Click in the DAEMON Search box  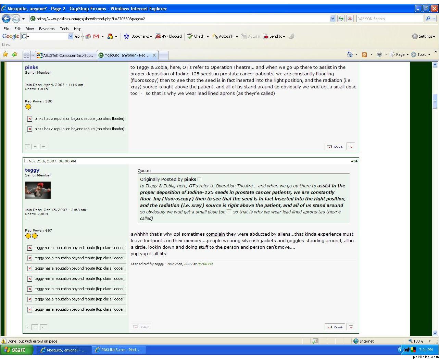point(389,19)
